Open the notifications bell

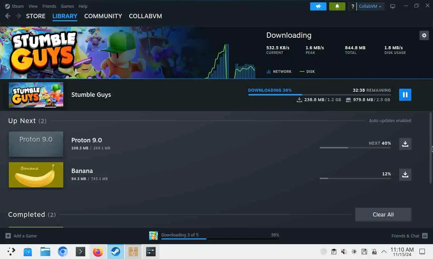(x=337, y=6)
